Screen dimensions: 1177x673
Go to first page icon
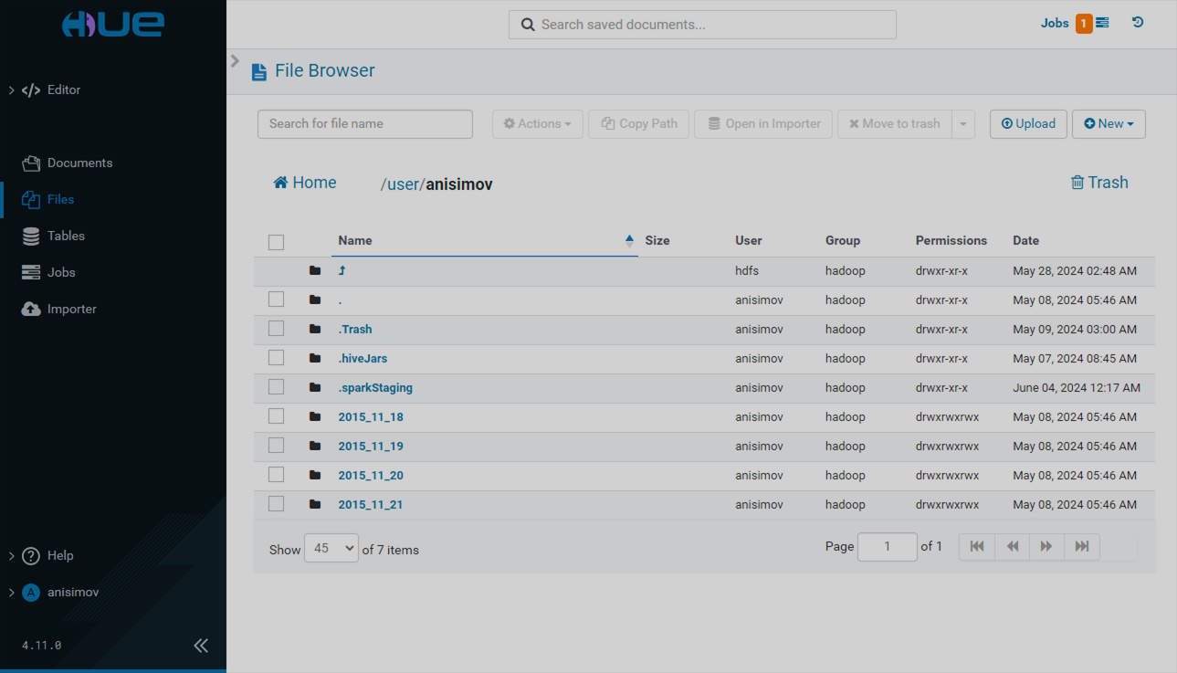point(977,547)
